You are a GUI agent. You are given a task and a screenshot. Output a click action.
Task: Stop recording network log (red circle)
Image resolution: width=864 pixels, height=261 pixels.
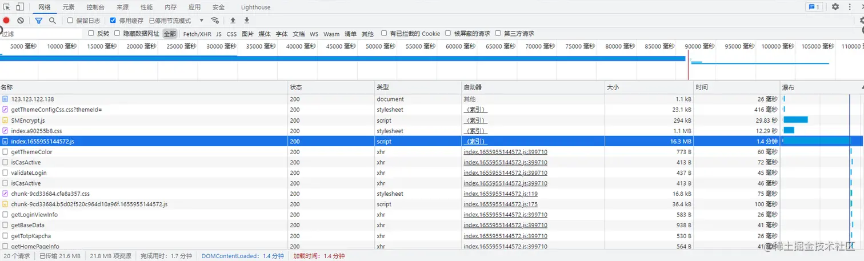pyautogui.click(x=6, y=21)
